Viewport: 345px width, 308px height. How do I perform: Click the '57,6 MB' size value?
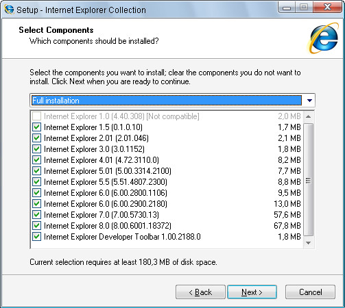coord(287,215)
